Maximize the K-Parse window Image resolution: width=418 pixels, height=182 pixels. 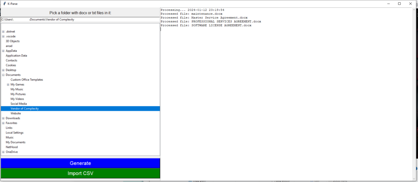point(399,4)
